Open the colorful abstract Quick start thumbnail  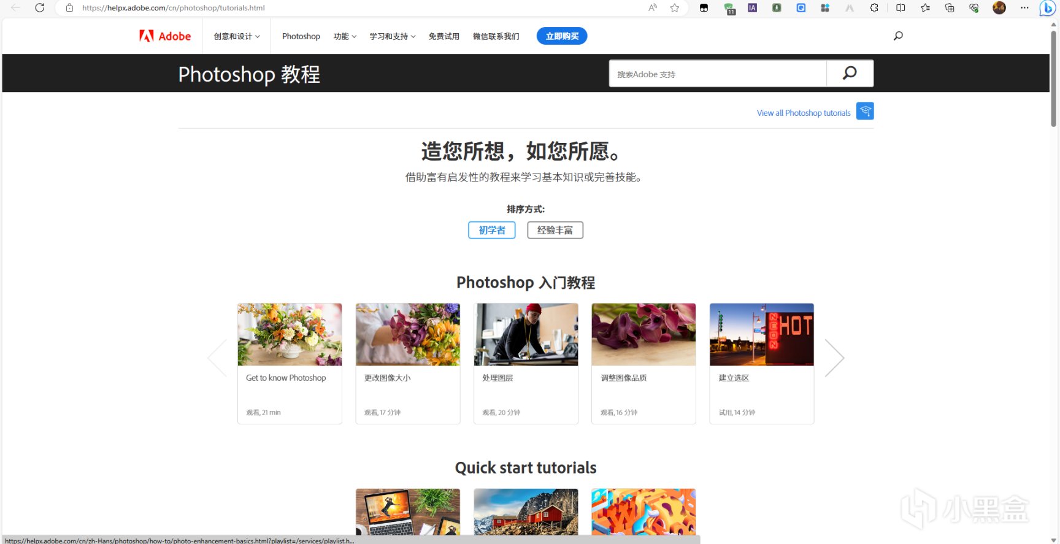(x=643, y=511)
